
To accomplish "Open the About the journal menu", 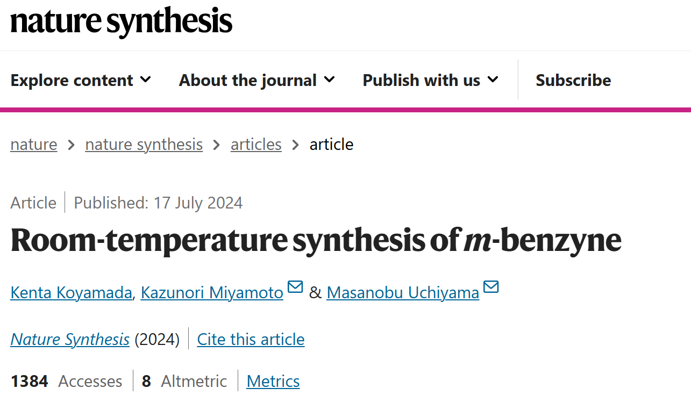I will [257, 80].
